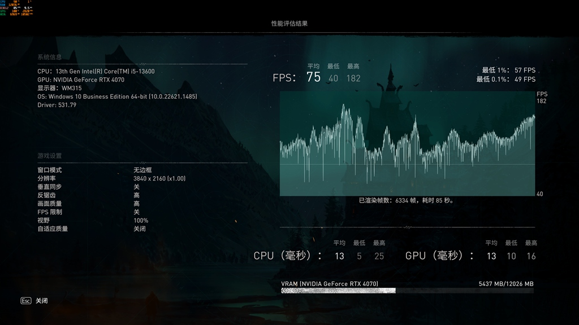579x325 pixels.
Task: Click the 最低 1%: 57 FPS text
Action: tap(508, 70)
